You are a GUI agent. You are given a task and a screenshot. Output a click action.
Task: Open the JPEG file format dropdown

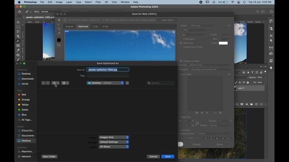pyautogui.click(x=195, y=30)
